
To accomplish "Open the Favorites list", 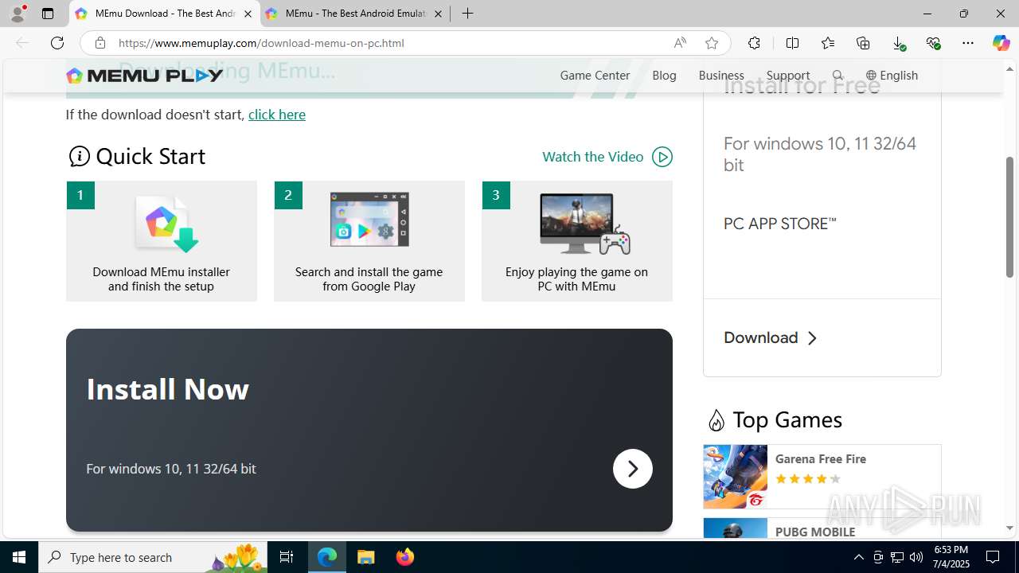I will 828,43.
